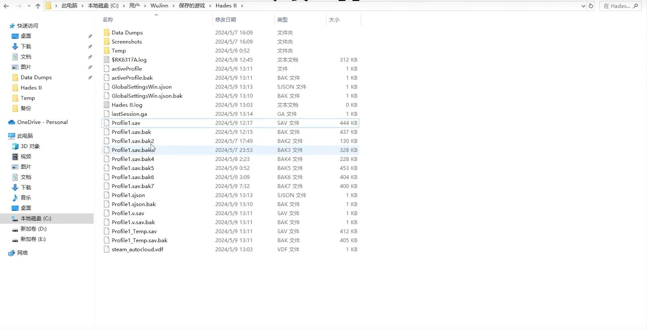Viewport: 647px width, 330px height.
Task: Select the Profile1.sav file icon
Action: [107, 123]
